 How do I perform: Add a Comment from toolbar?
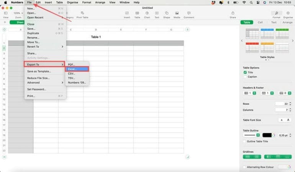pyautogui.click(x=189, y=13)
